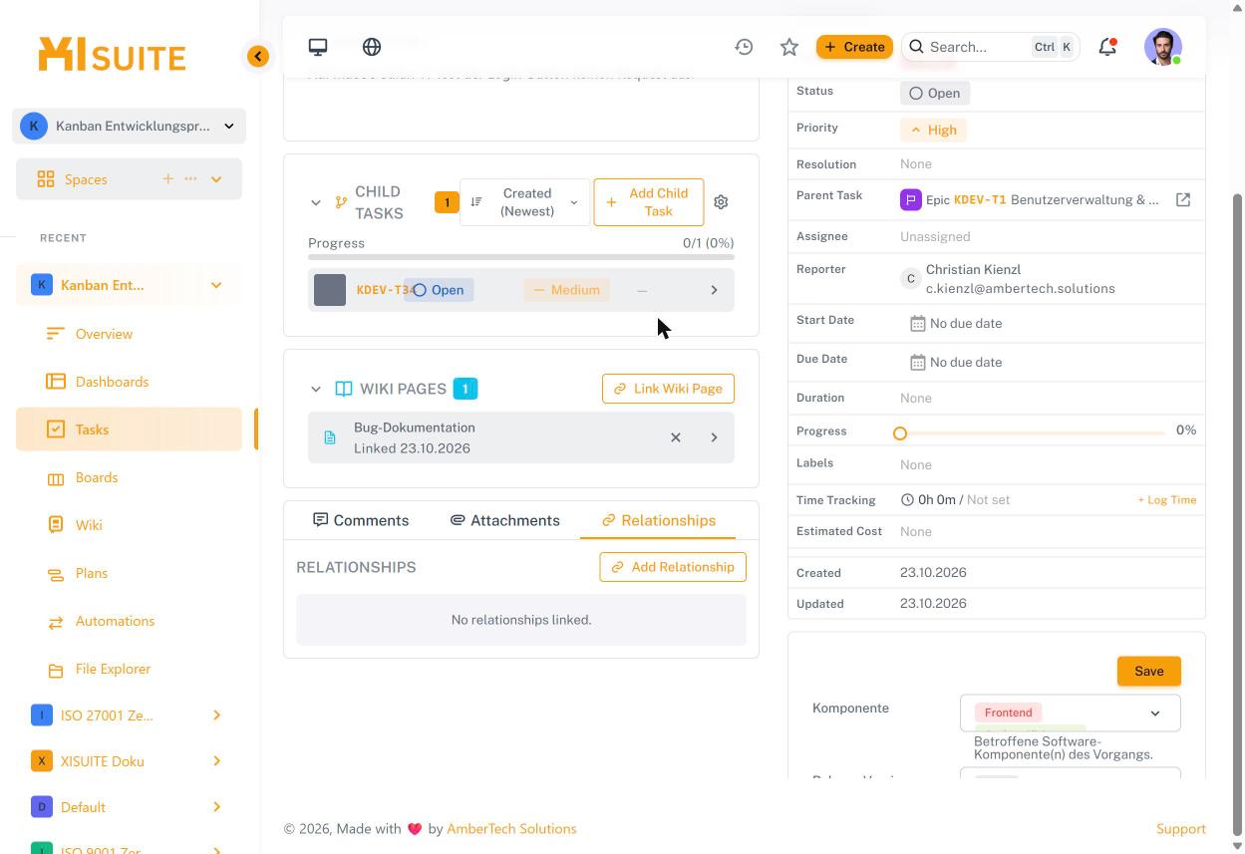Click Add Child Task button
Screen dimensions: 1245x854
click(649, 202)
